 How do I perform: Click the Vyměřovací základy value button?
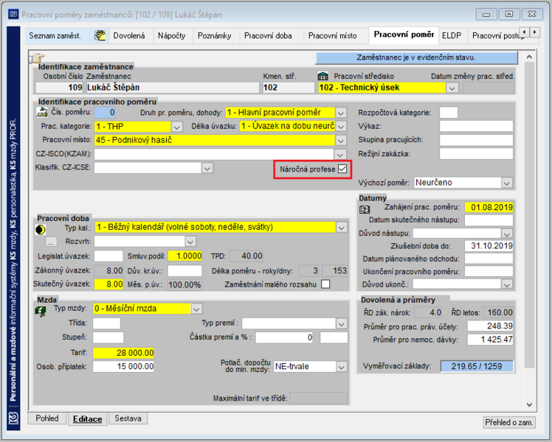[477, 366]
